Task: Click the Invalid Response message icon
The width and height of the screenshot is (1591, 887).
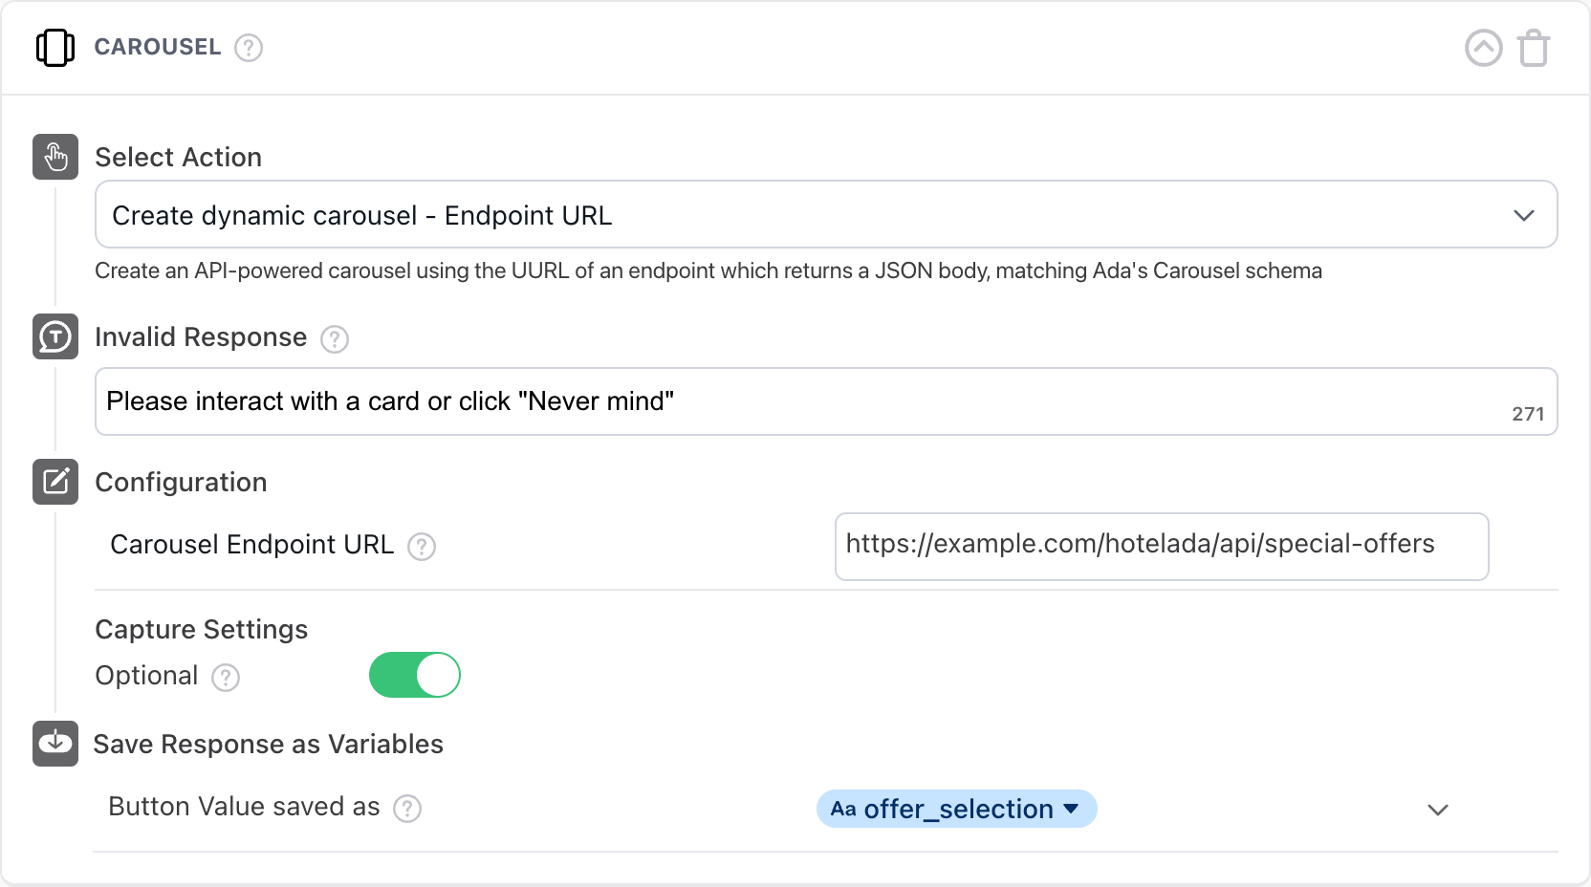Action: pyautogui.click(x=55, y=336)
